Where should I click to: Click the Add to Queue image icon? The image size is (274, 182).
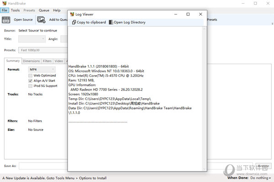[41, 20]
